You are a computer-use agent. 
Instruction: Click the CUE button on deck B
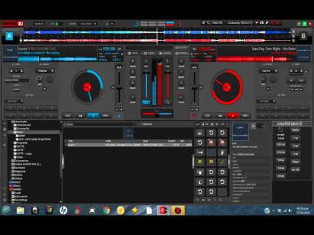pyautogui.click(x=207, y=116)
